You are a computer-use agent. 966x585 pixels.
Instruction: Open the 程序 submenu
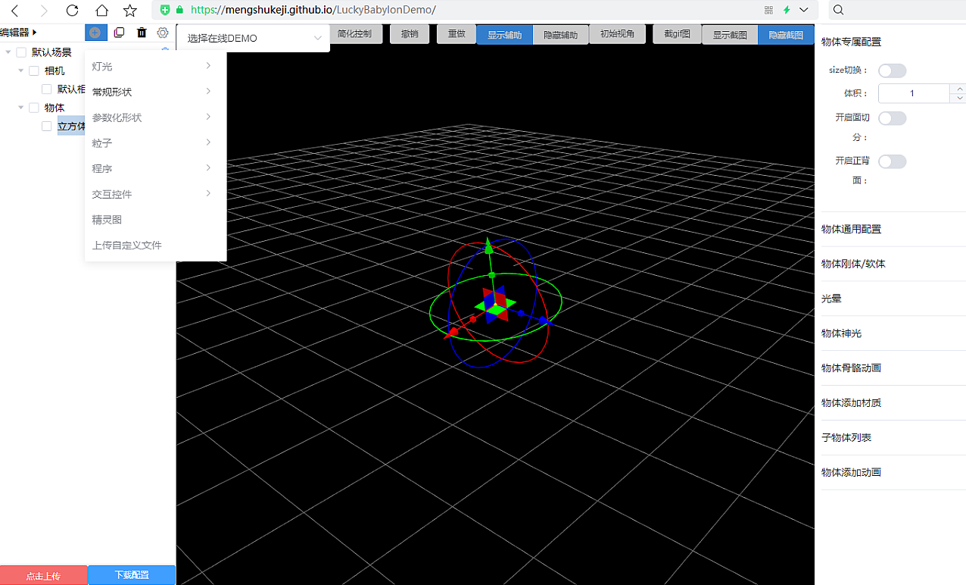[155, 168]
